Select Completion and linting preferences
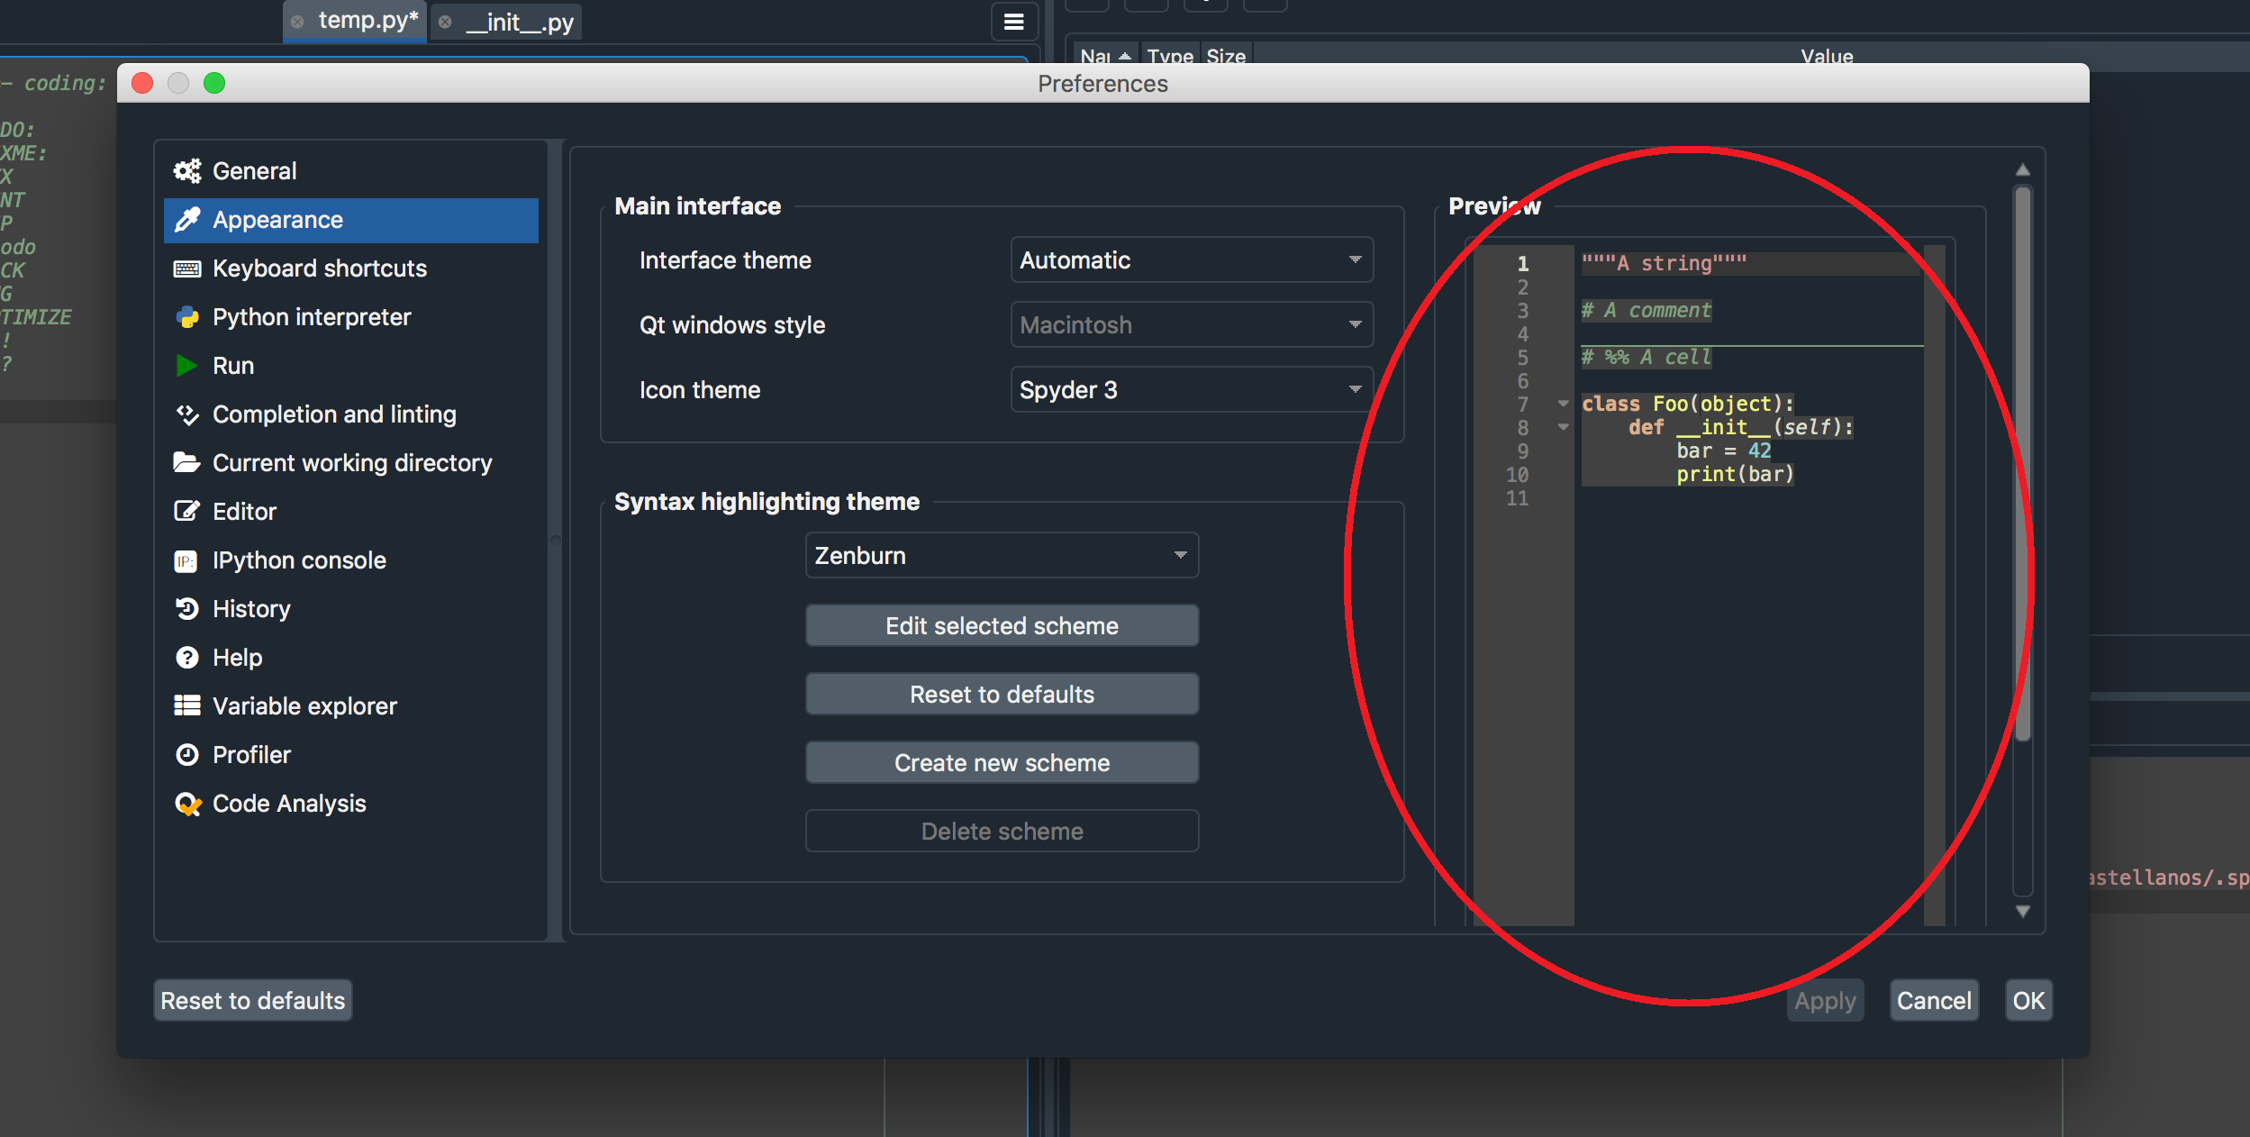This screenshot has height=1137, width=2250. coord(334,414)
